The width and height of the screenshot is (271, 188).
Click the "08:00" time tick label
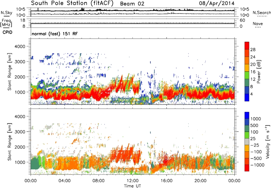99,181
